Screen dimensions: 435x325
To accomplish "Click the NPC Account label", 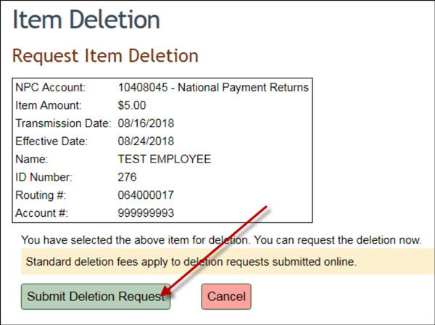I will click(50, 88).
